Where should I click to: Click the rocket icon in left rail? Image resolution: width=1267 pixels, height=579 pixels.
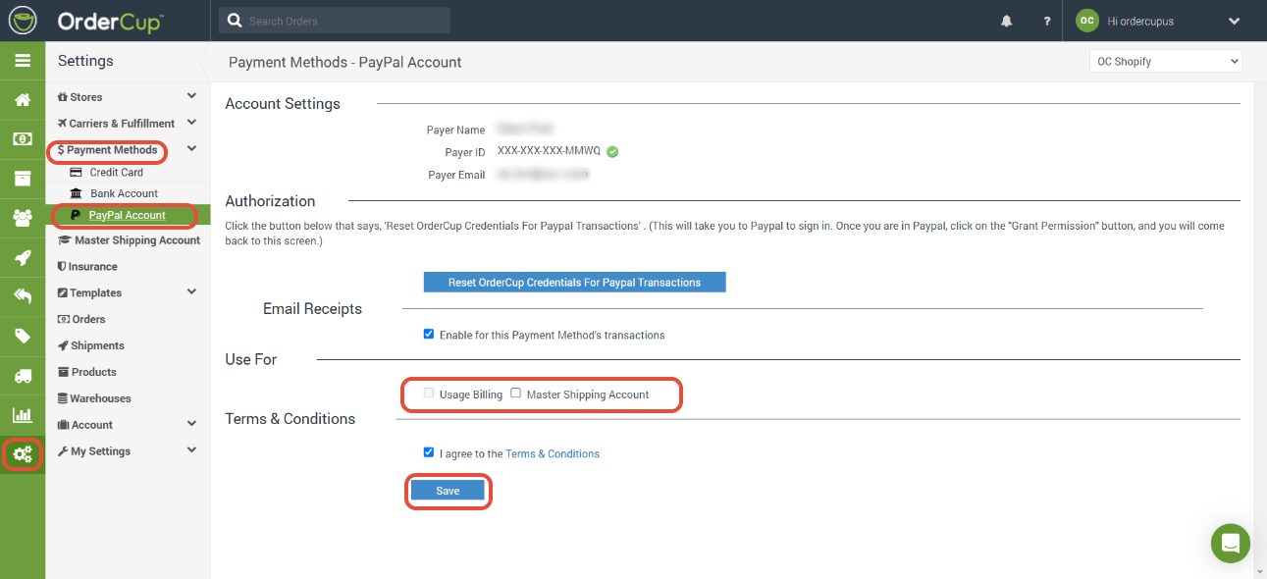pyautogui.click(x=23, y=257)
